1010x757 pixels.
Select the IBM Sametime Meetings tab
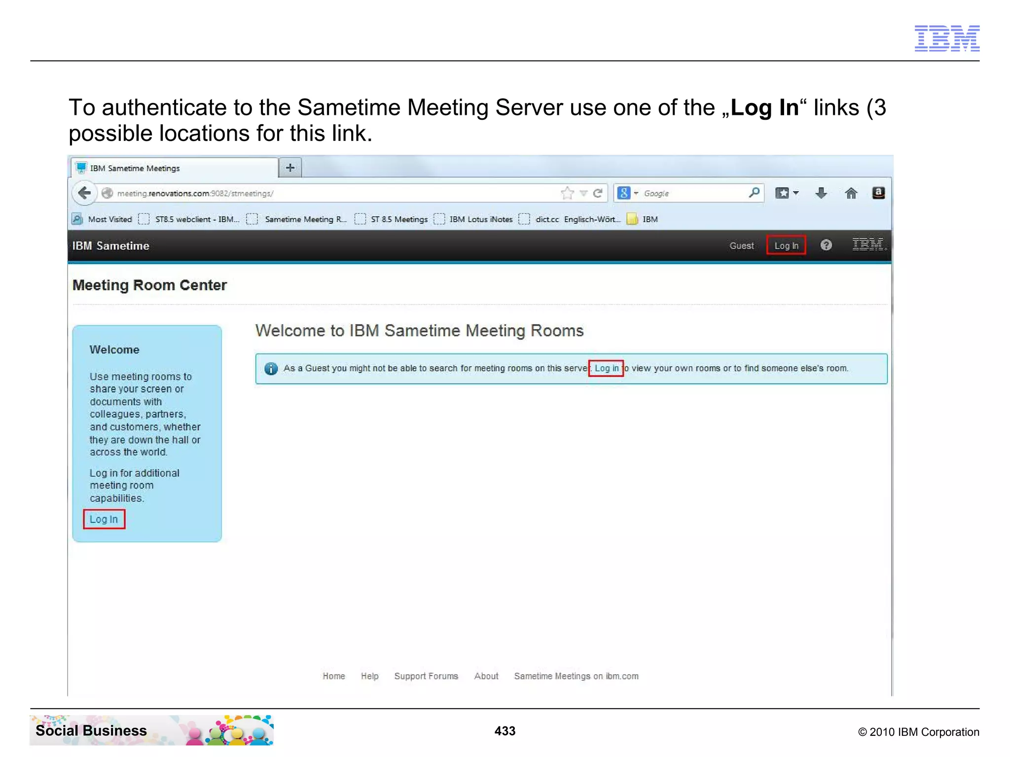[x=175, y=168]
